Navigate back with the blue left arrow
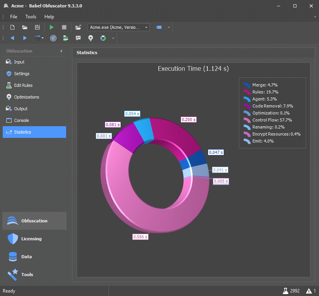The height and width of the screenshot is (296, 319). click(x=12, y=38)
